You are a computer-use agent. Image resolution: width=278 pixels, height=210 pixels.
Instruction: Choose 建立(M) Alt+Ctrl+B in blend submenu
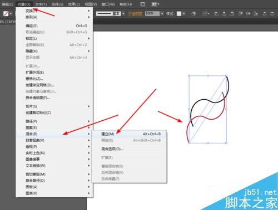pos(130,134)
